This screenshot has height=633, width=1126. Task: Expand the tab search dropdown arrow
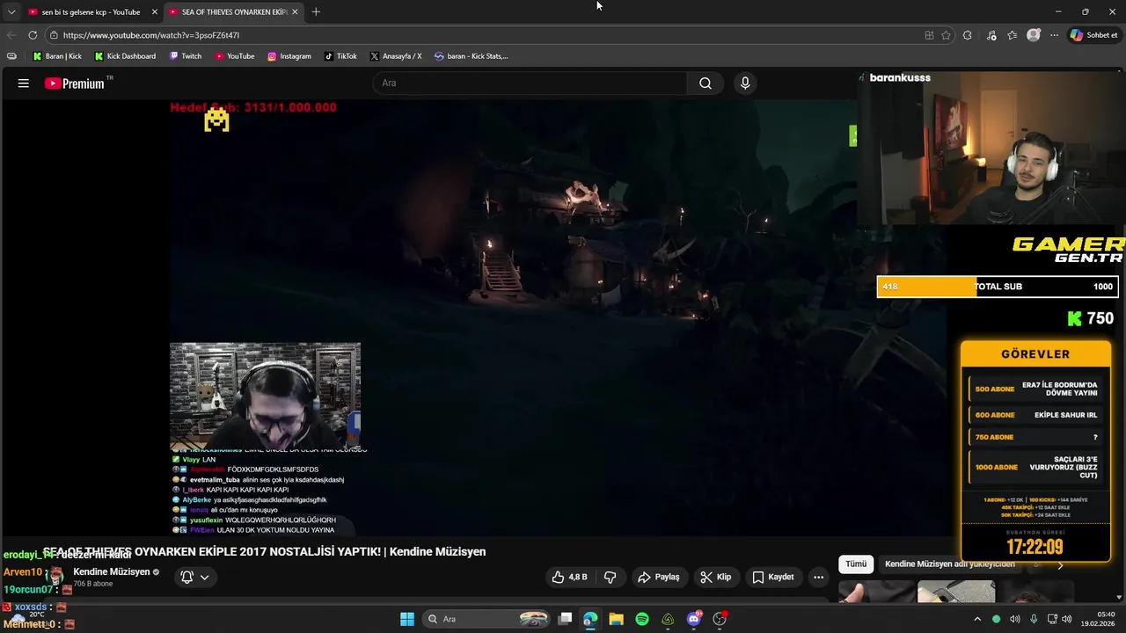(x=11, y=11)
